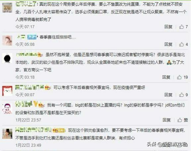The width and height of the screenshot is (191, 151).
Task: Reply to the 1月22日 23:57 comment
Action: (x=166, y=120)
